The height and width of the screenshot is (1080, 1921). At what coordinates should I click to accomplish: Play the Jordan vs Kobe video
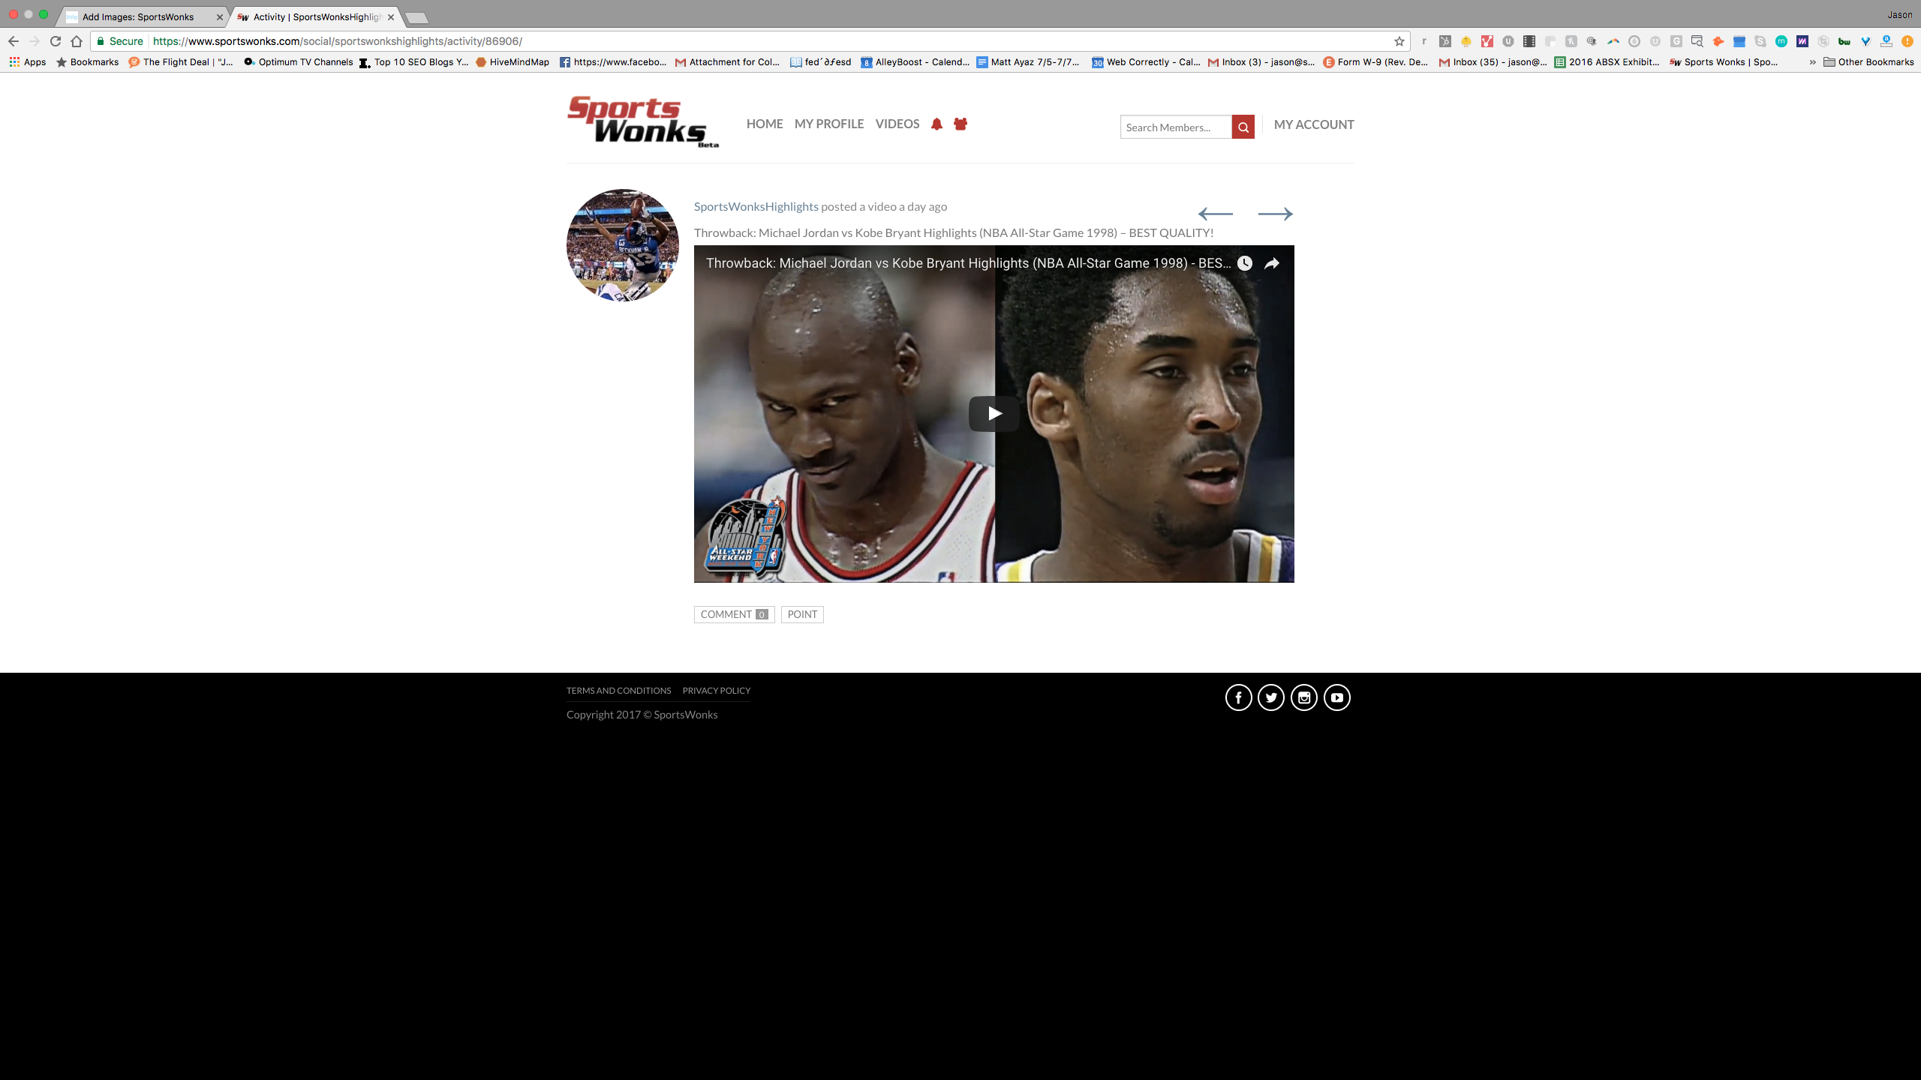pyautogui.click(x=994, y=414)
